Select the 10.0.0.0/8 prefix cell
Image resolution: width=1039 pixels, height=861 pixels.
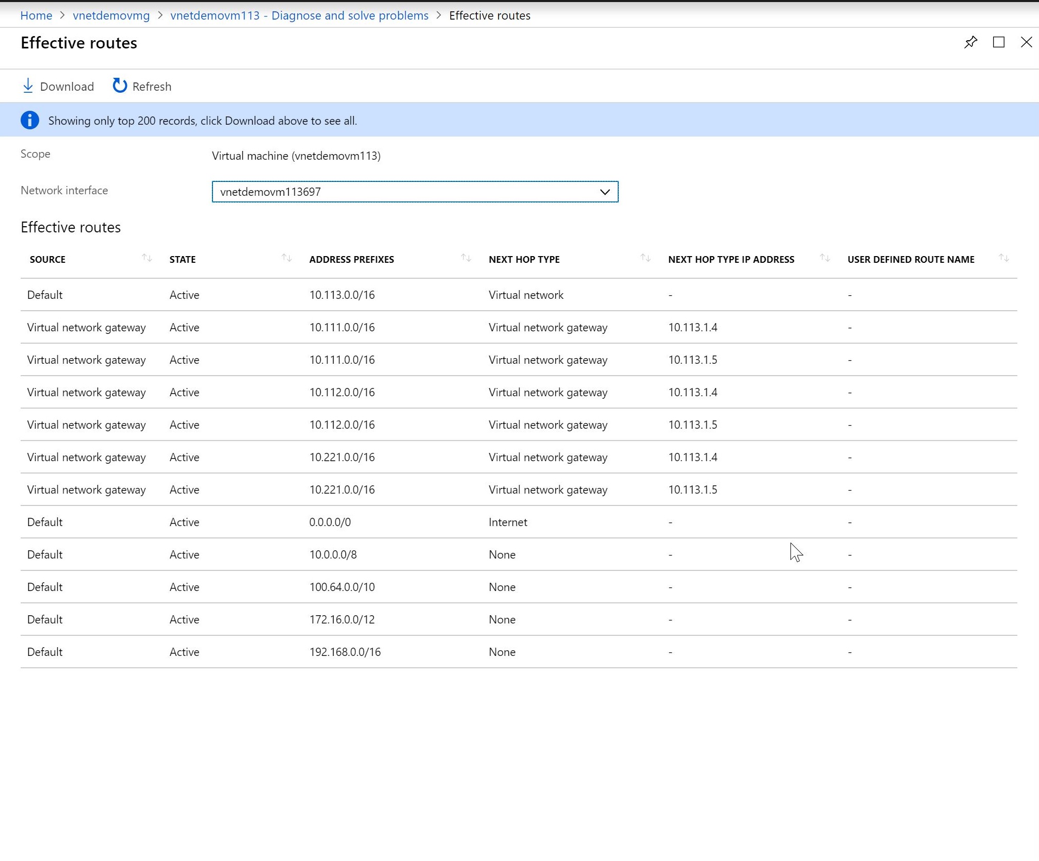click(333, 554)
